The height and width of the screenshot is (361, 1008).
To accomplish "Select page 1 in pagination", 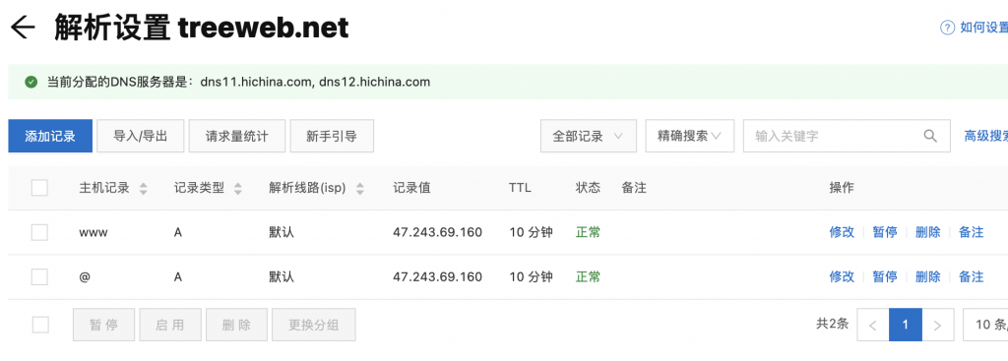I will pos(906,325).
